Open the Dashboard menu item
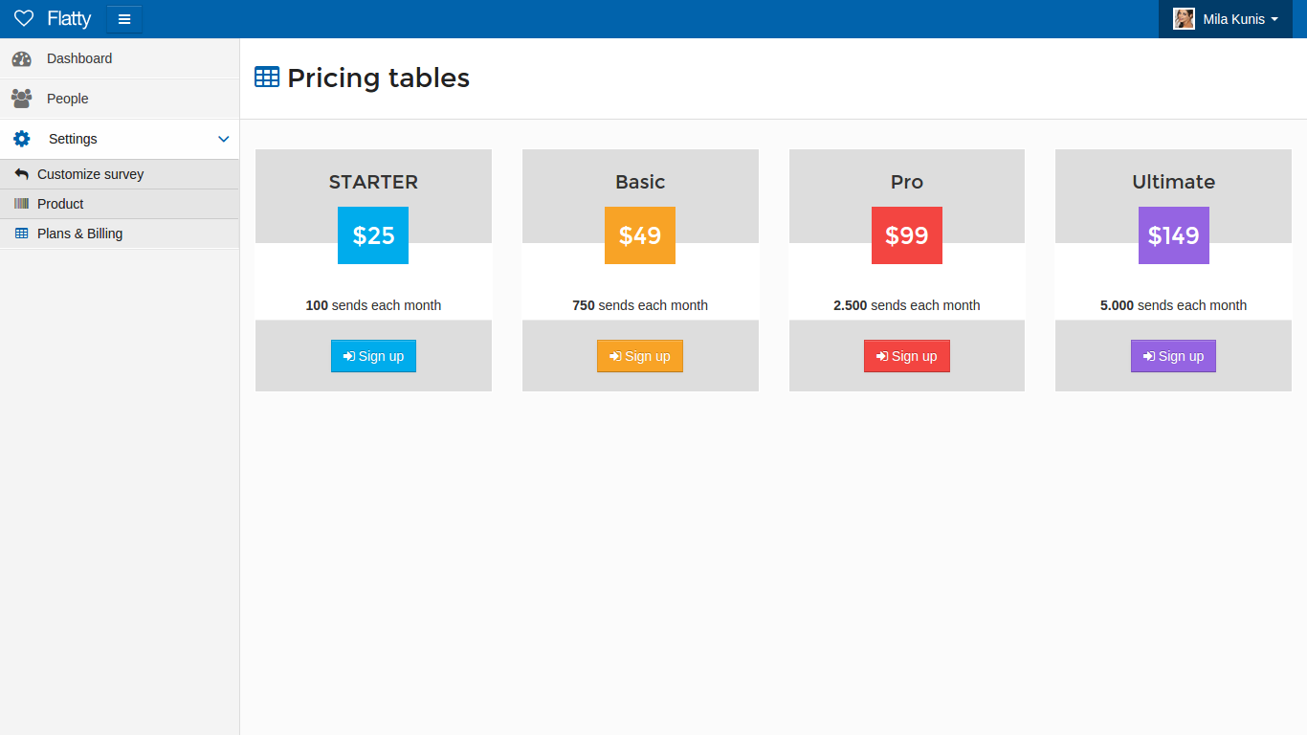The height and width of the screenshot is (735, 1307). (79, 58)
